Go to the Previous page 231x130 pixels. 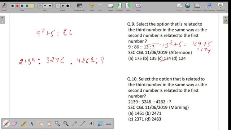pos(119,7)
